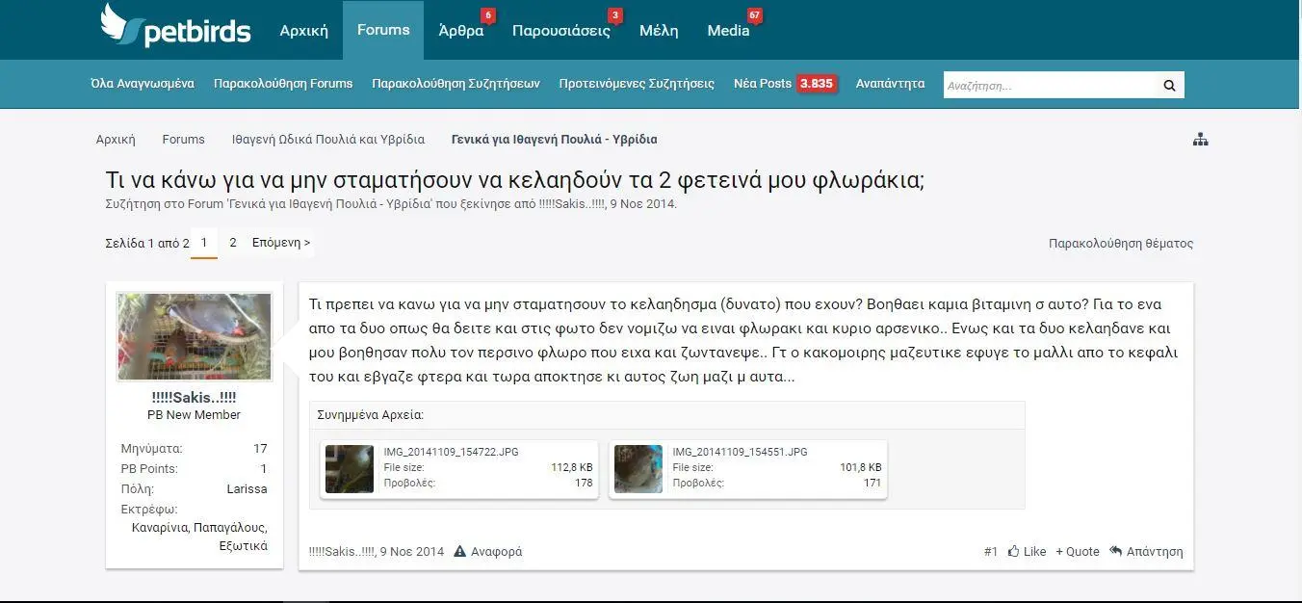The height and width of the screenshot is (603, 1302).
Task: Open the Αρχική main tab
Action: click(x=303, y=31)
